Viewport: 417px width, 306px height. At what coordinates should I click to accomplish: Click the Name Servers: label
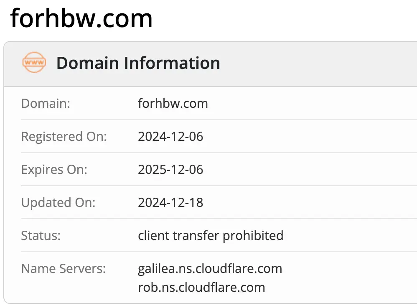(x=64, y=268)
